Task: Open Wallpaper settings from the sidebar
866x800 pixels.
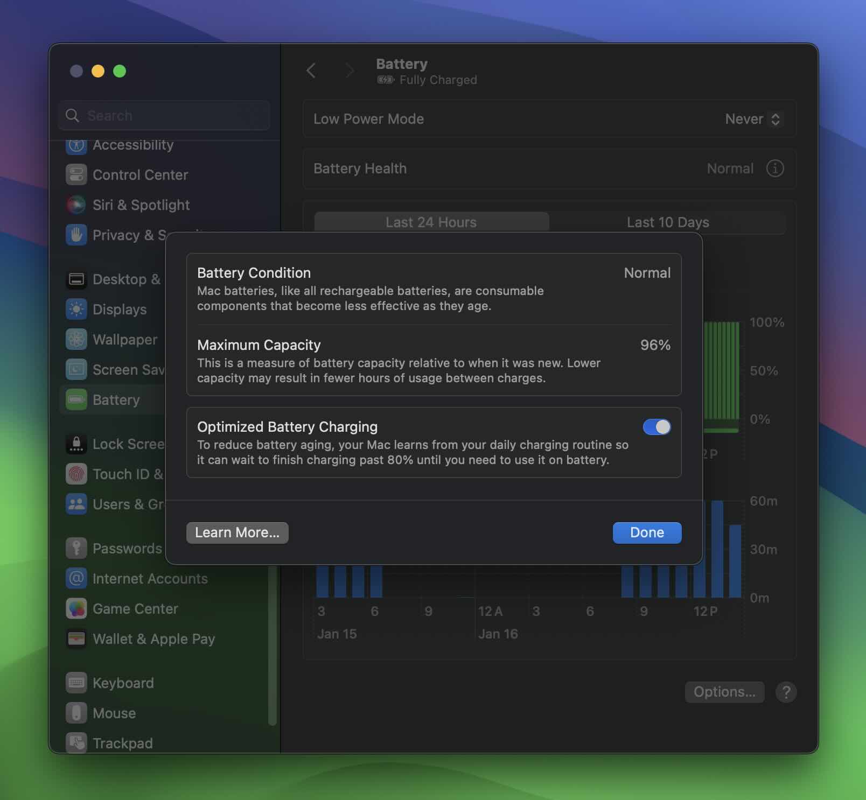Action: point(76,339)
